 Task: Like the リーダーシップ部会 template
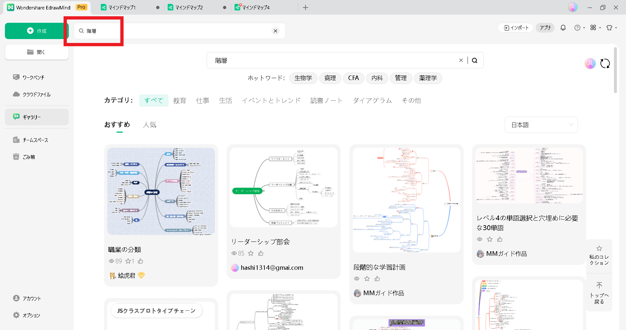(261, 253)
